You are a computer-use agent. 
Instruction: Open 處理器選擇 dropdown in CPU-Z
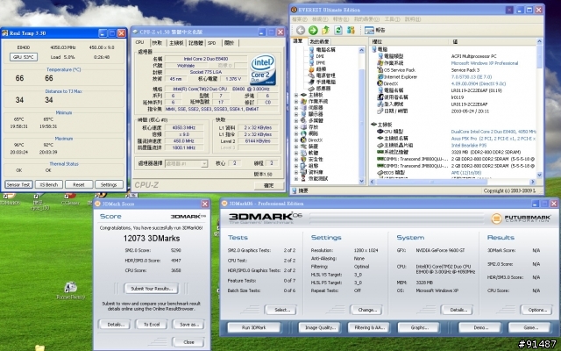[186, 164]
